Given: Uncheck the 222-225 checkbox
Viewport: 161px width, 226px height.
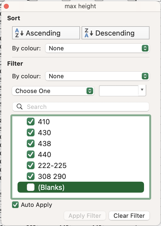Looking at the screenshot, I should click(x=31, y=165).
